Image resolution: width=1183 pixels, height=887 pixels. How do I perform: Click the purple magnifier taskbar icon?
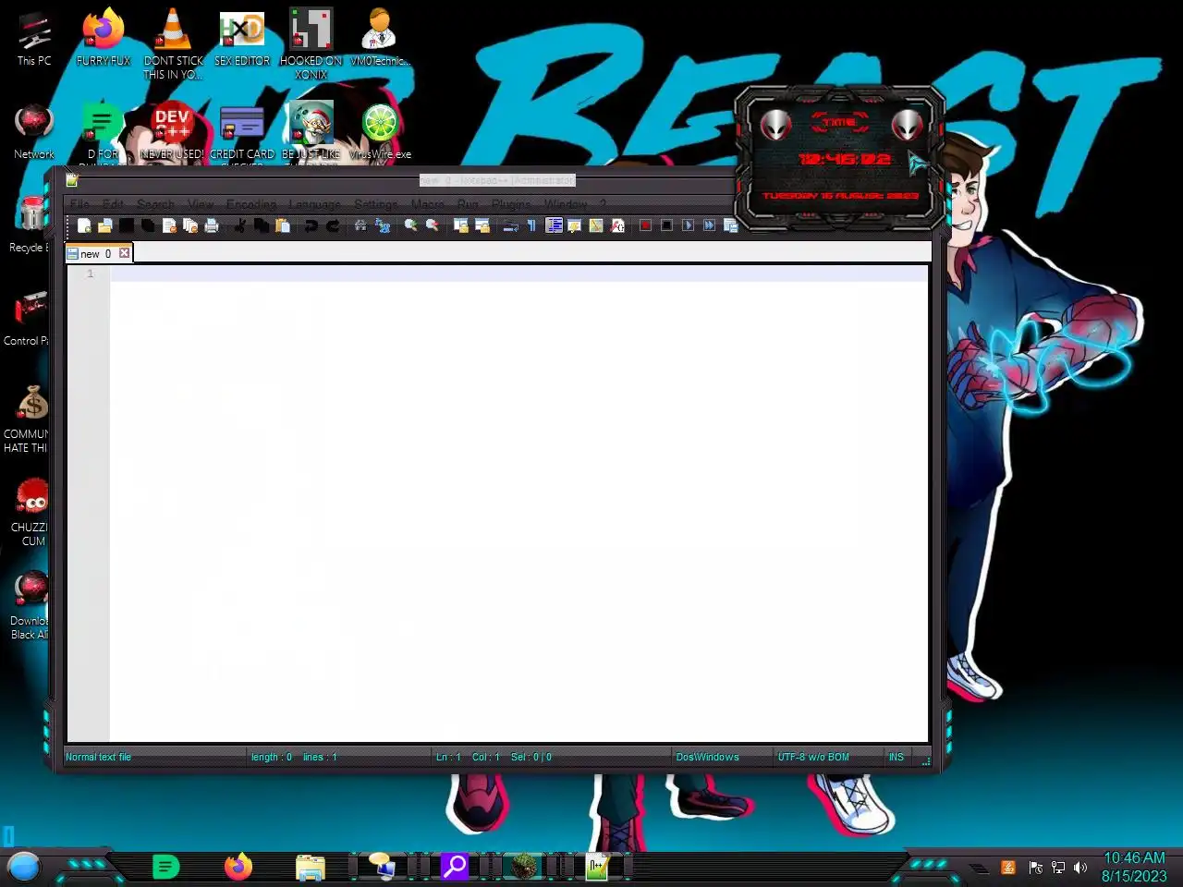[x=454, y=866]
